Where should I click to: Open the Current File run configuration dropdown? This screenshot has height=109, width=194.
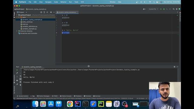(153, 9)
